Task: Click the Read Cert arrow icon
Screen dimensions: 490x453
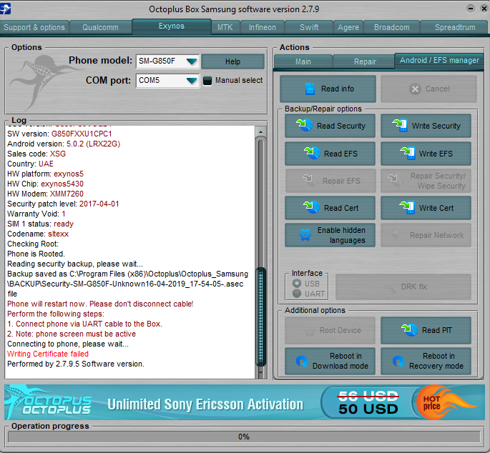Action: pos(311,207)
